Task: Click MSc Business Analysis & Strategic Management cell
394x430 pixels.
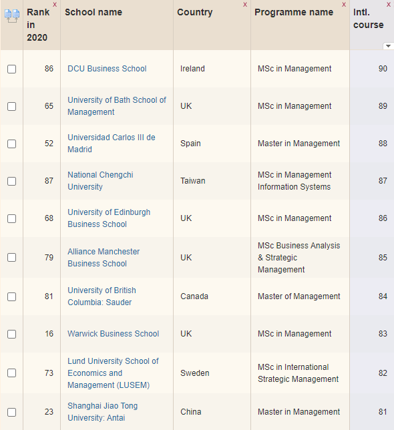Action: (x=299, y=258)
